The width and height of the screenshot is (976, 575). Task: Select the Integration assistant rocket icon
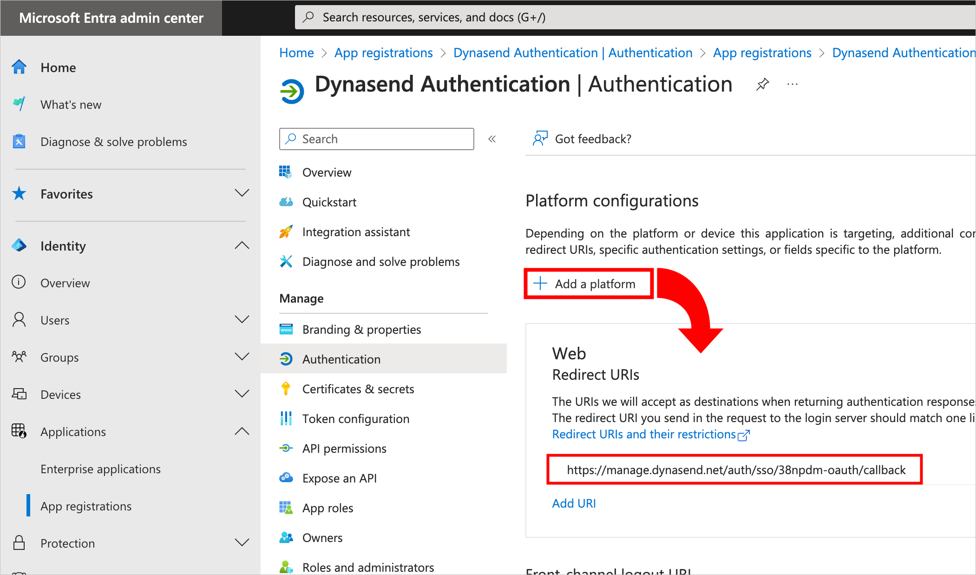click(x=287, y=231)
